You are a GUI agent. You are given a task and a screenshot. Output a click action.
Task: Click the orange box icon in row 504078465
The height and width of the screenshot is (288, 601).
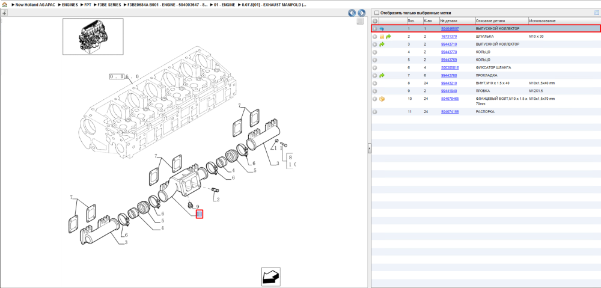pos(382,99)
